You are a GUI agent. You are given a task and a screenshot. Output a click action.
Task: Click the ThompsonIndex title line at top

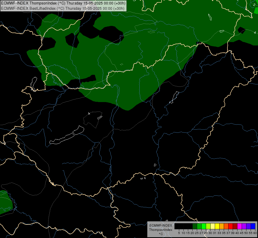[x=63, y=3]
